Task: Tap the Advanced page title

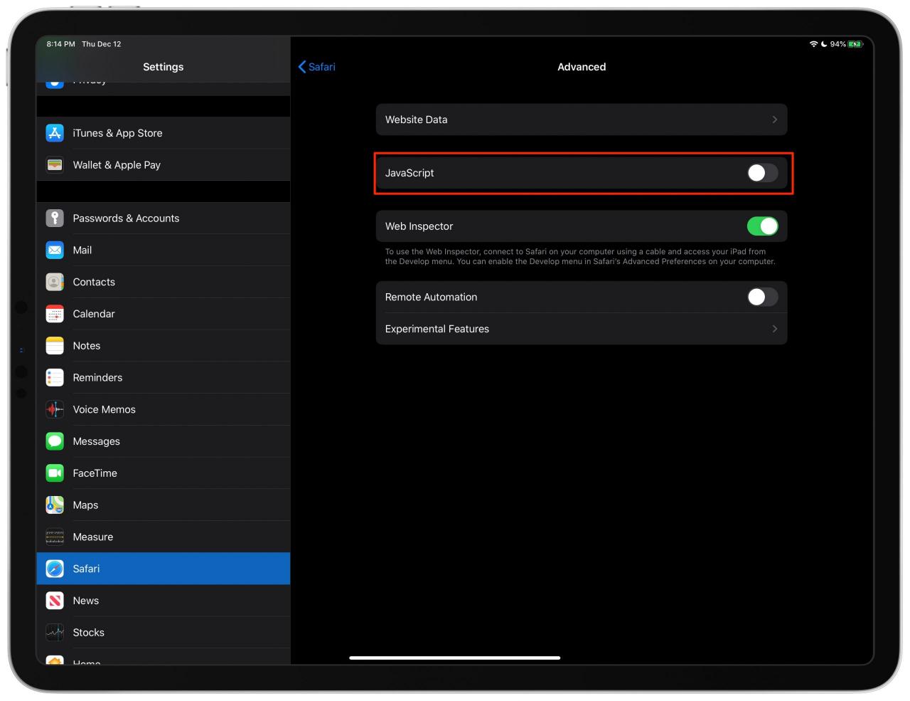Action: (582, 67)
